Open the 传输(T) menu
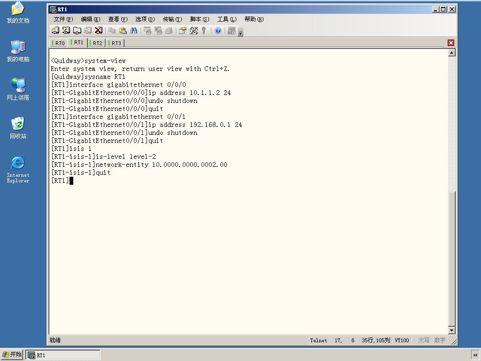 pos(172,19)
